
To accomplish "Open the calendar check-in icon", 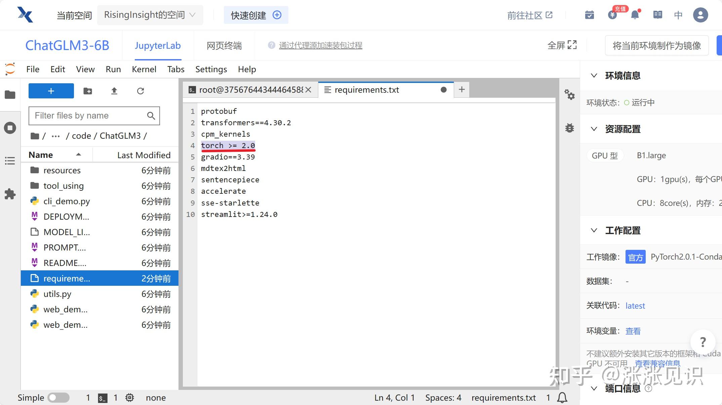I will [590, 15].
